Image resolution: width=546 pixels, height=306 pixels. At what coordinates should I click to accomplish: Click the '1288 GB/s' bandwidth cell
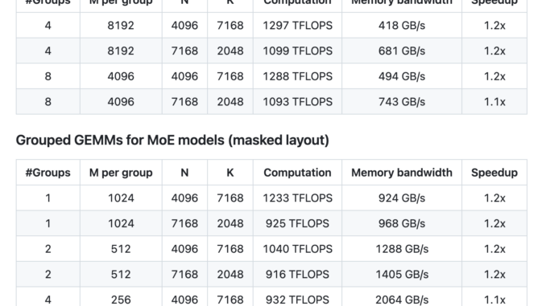pos(402,249)
